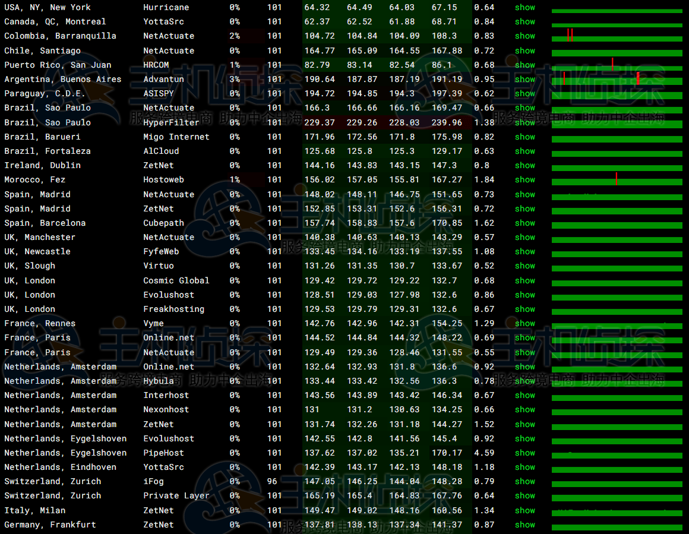Click show link for Argentina, Buenos Aires
The width and height of the screenshot is (689, 534).
524,79
